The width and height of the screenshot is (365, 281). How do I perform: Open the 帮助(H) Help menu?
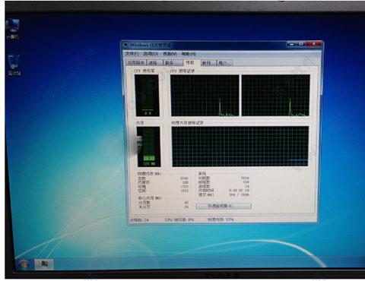click(189, 54)
